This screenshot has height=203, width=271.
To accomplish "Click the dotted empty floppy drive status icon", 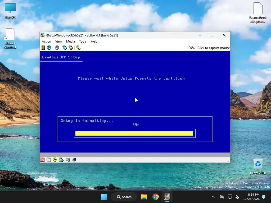I will point(49,160).
